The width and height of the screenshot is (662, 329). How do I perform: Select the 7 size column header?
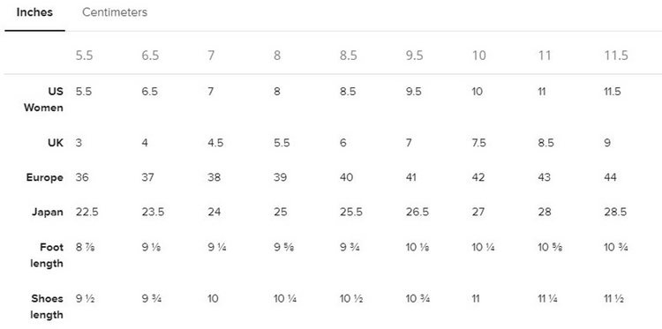211,56
